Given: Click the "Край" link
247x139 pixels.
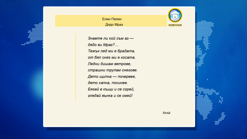Looking at the screenshot, I should 166,113.
